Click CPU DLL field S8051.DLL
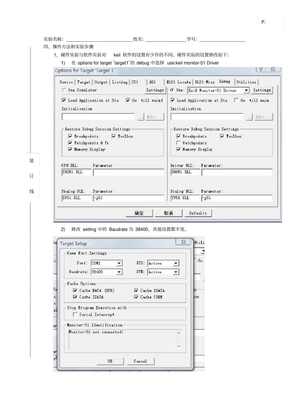Image resolution: width=289 pixels, height=409 pixels. (x=76, y=172)
